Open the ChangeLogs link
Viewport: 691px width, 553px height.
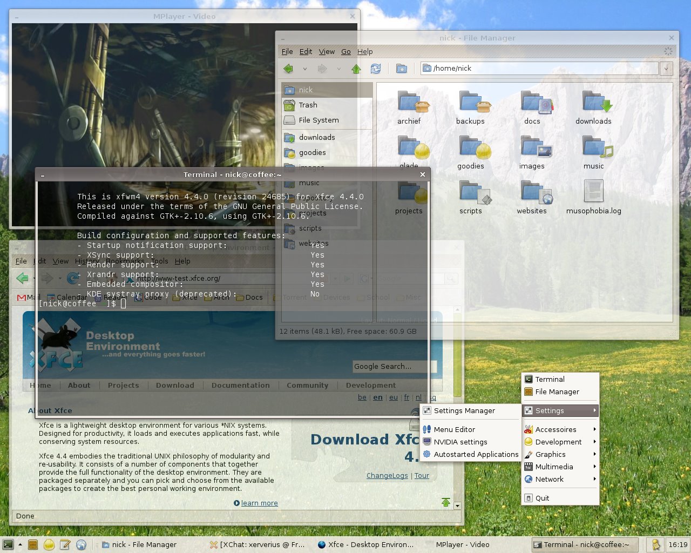387,475
